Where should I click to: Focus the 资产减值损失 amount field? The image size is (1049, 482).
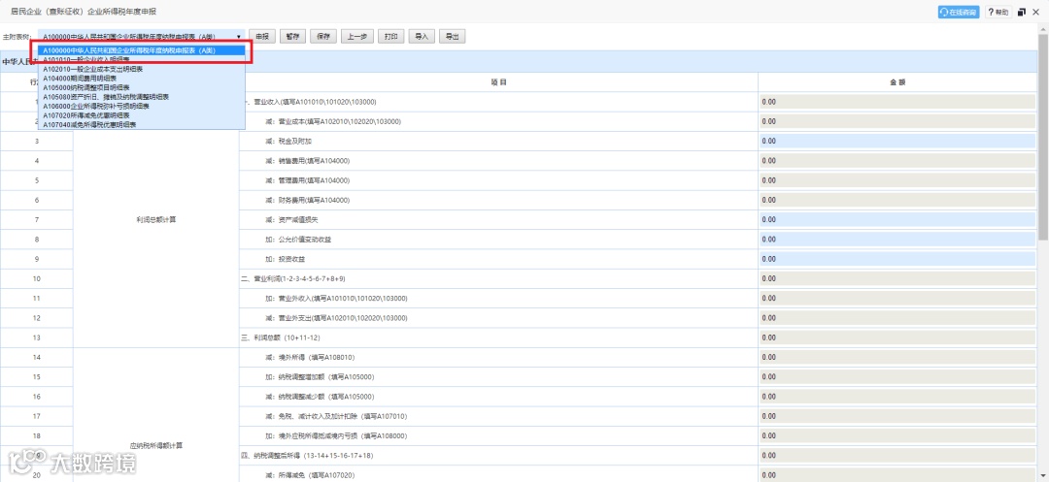[897, 219]
